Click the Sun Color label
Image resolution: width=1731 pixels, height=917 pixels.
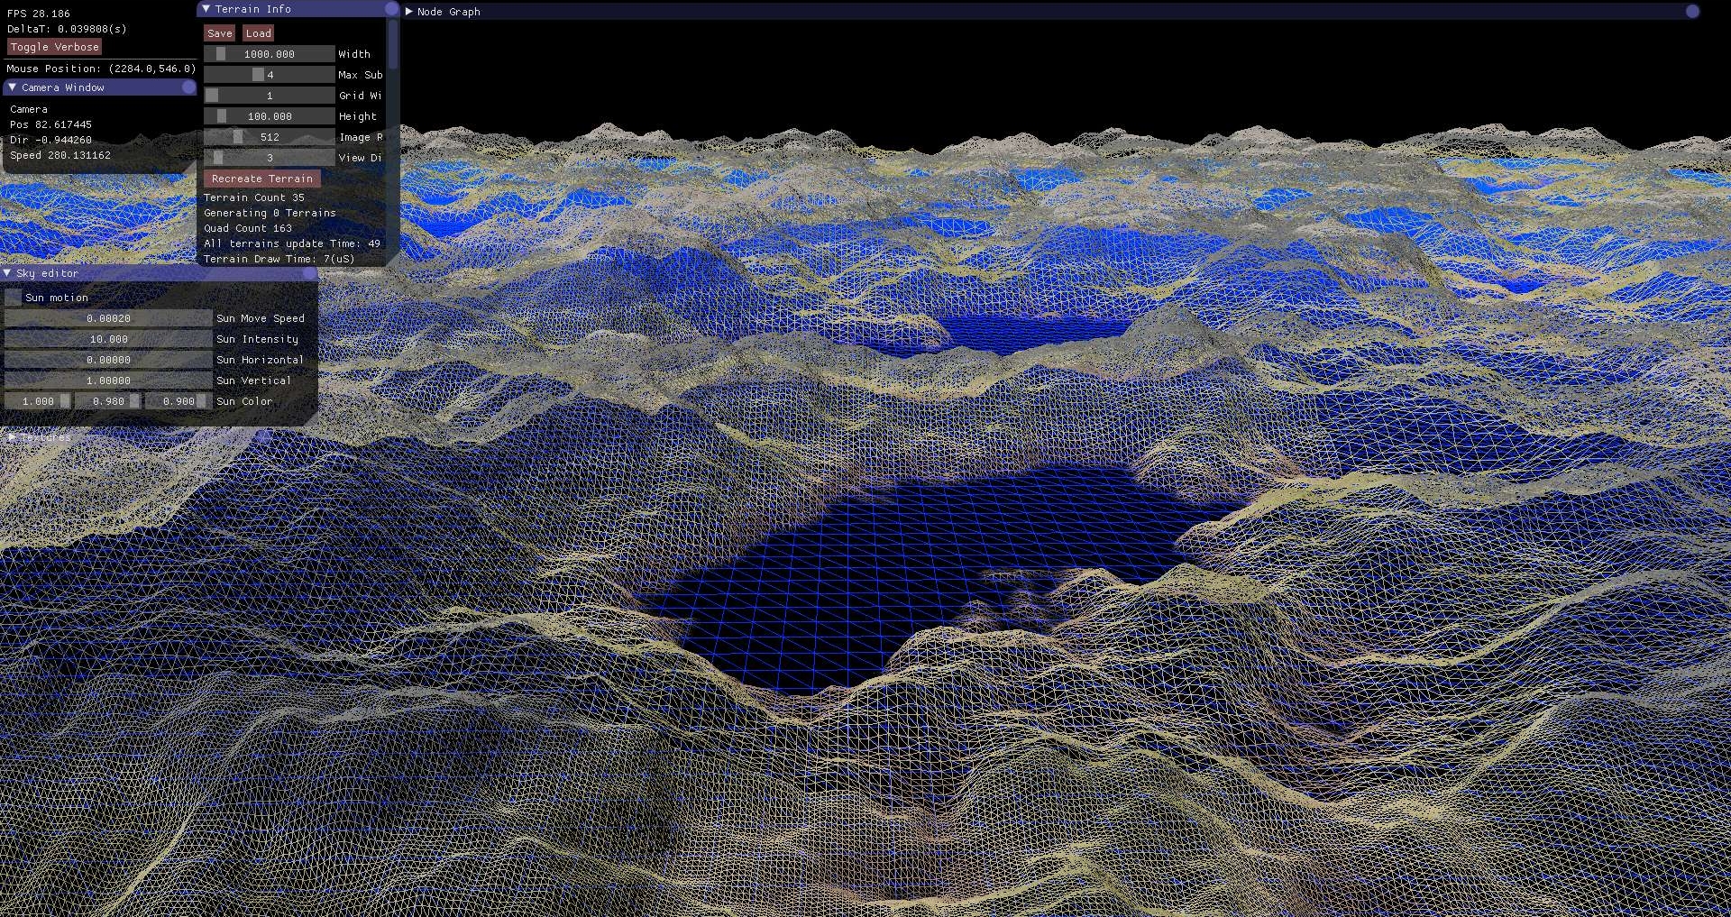pos(244,401)
